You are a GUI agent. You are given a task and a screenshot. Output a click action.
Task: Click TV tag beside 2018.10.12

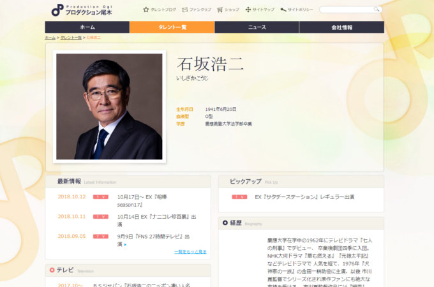[101, 197]
